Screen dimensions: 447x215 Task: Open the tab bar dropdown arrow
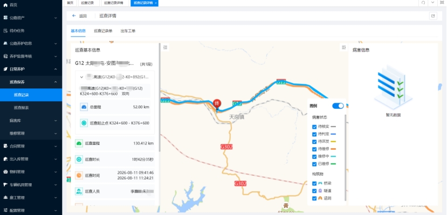pyautogui.click(x=433, y=3)
